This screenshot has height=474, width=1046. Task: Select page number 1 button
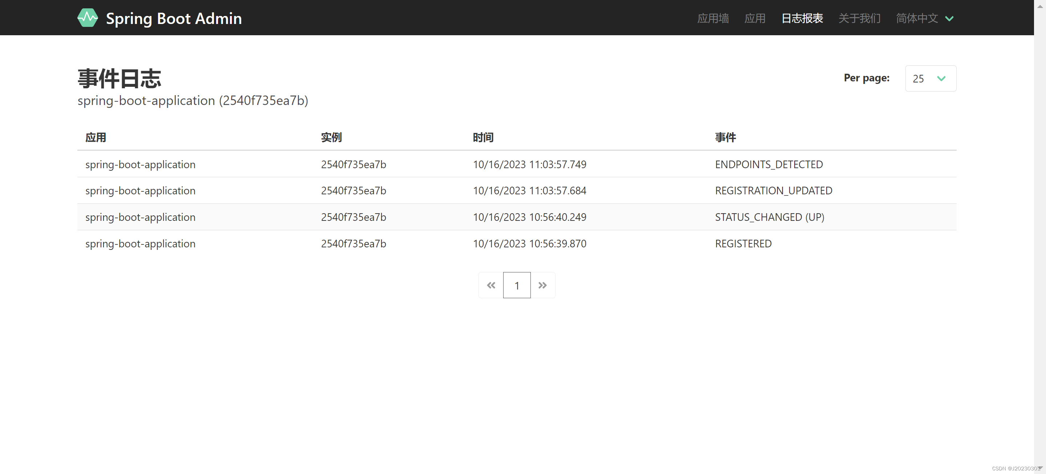pyautogui.click(x=517, y=285)
